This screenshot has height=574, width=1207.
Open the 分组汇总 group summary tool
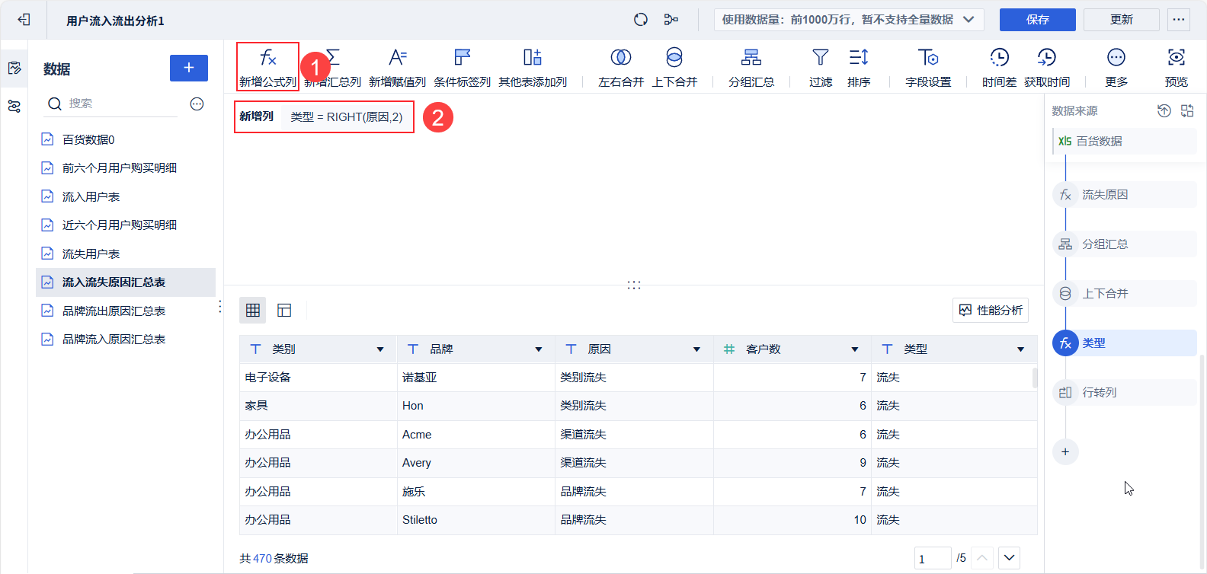(751, 67)
